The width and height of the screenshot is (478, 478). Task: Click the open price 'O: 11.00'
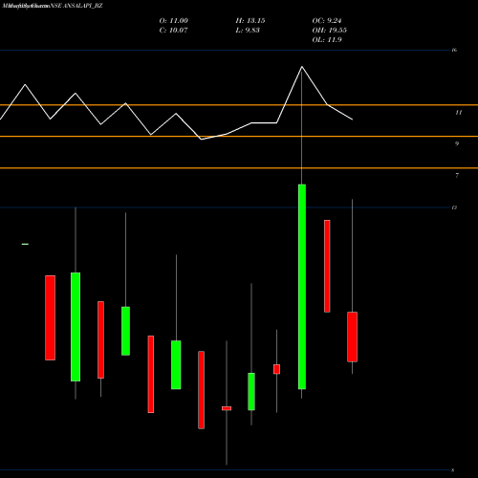pyautogui.click(x=174, y=21)
